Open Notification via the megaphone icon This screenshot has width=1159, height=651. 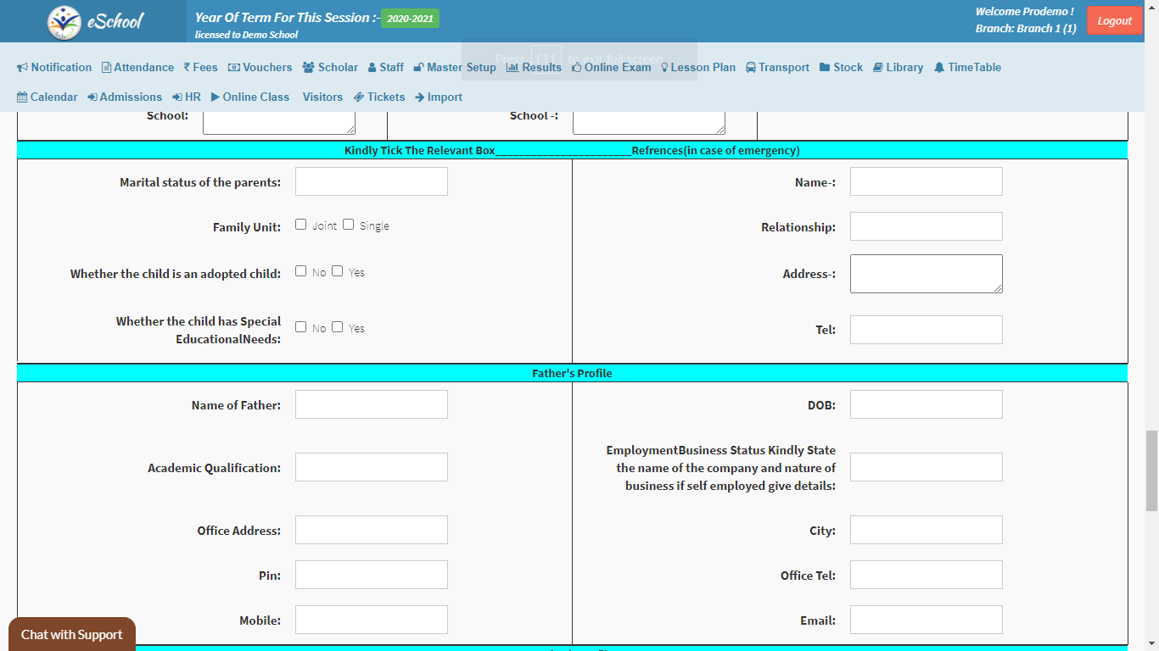[23, 68]
